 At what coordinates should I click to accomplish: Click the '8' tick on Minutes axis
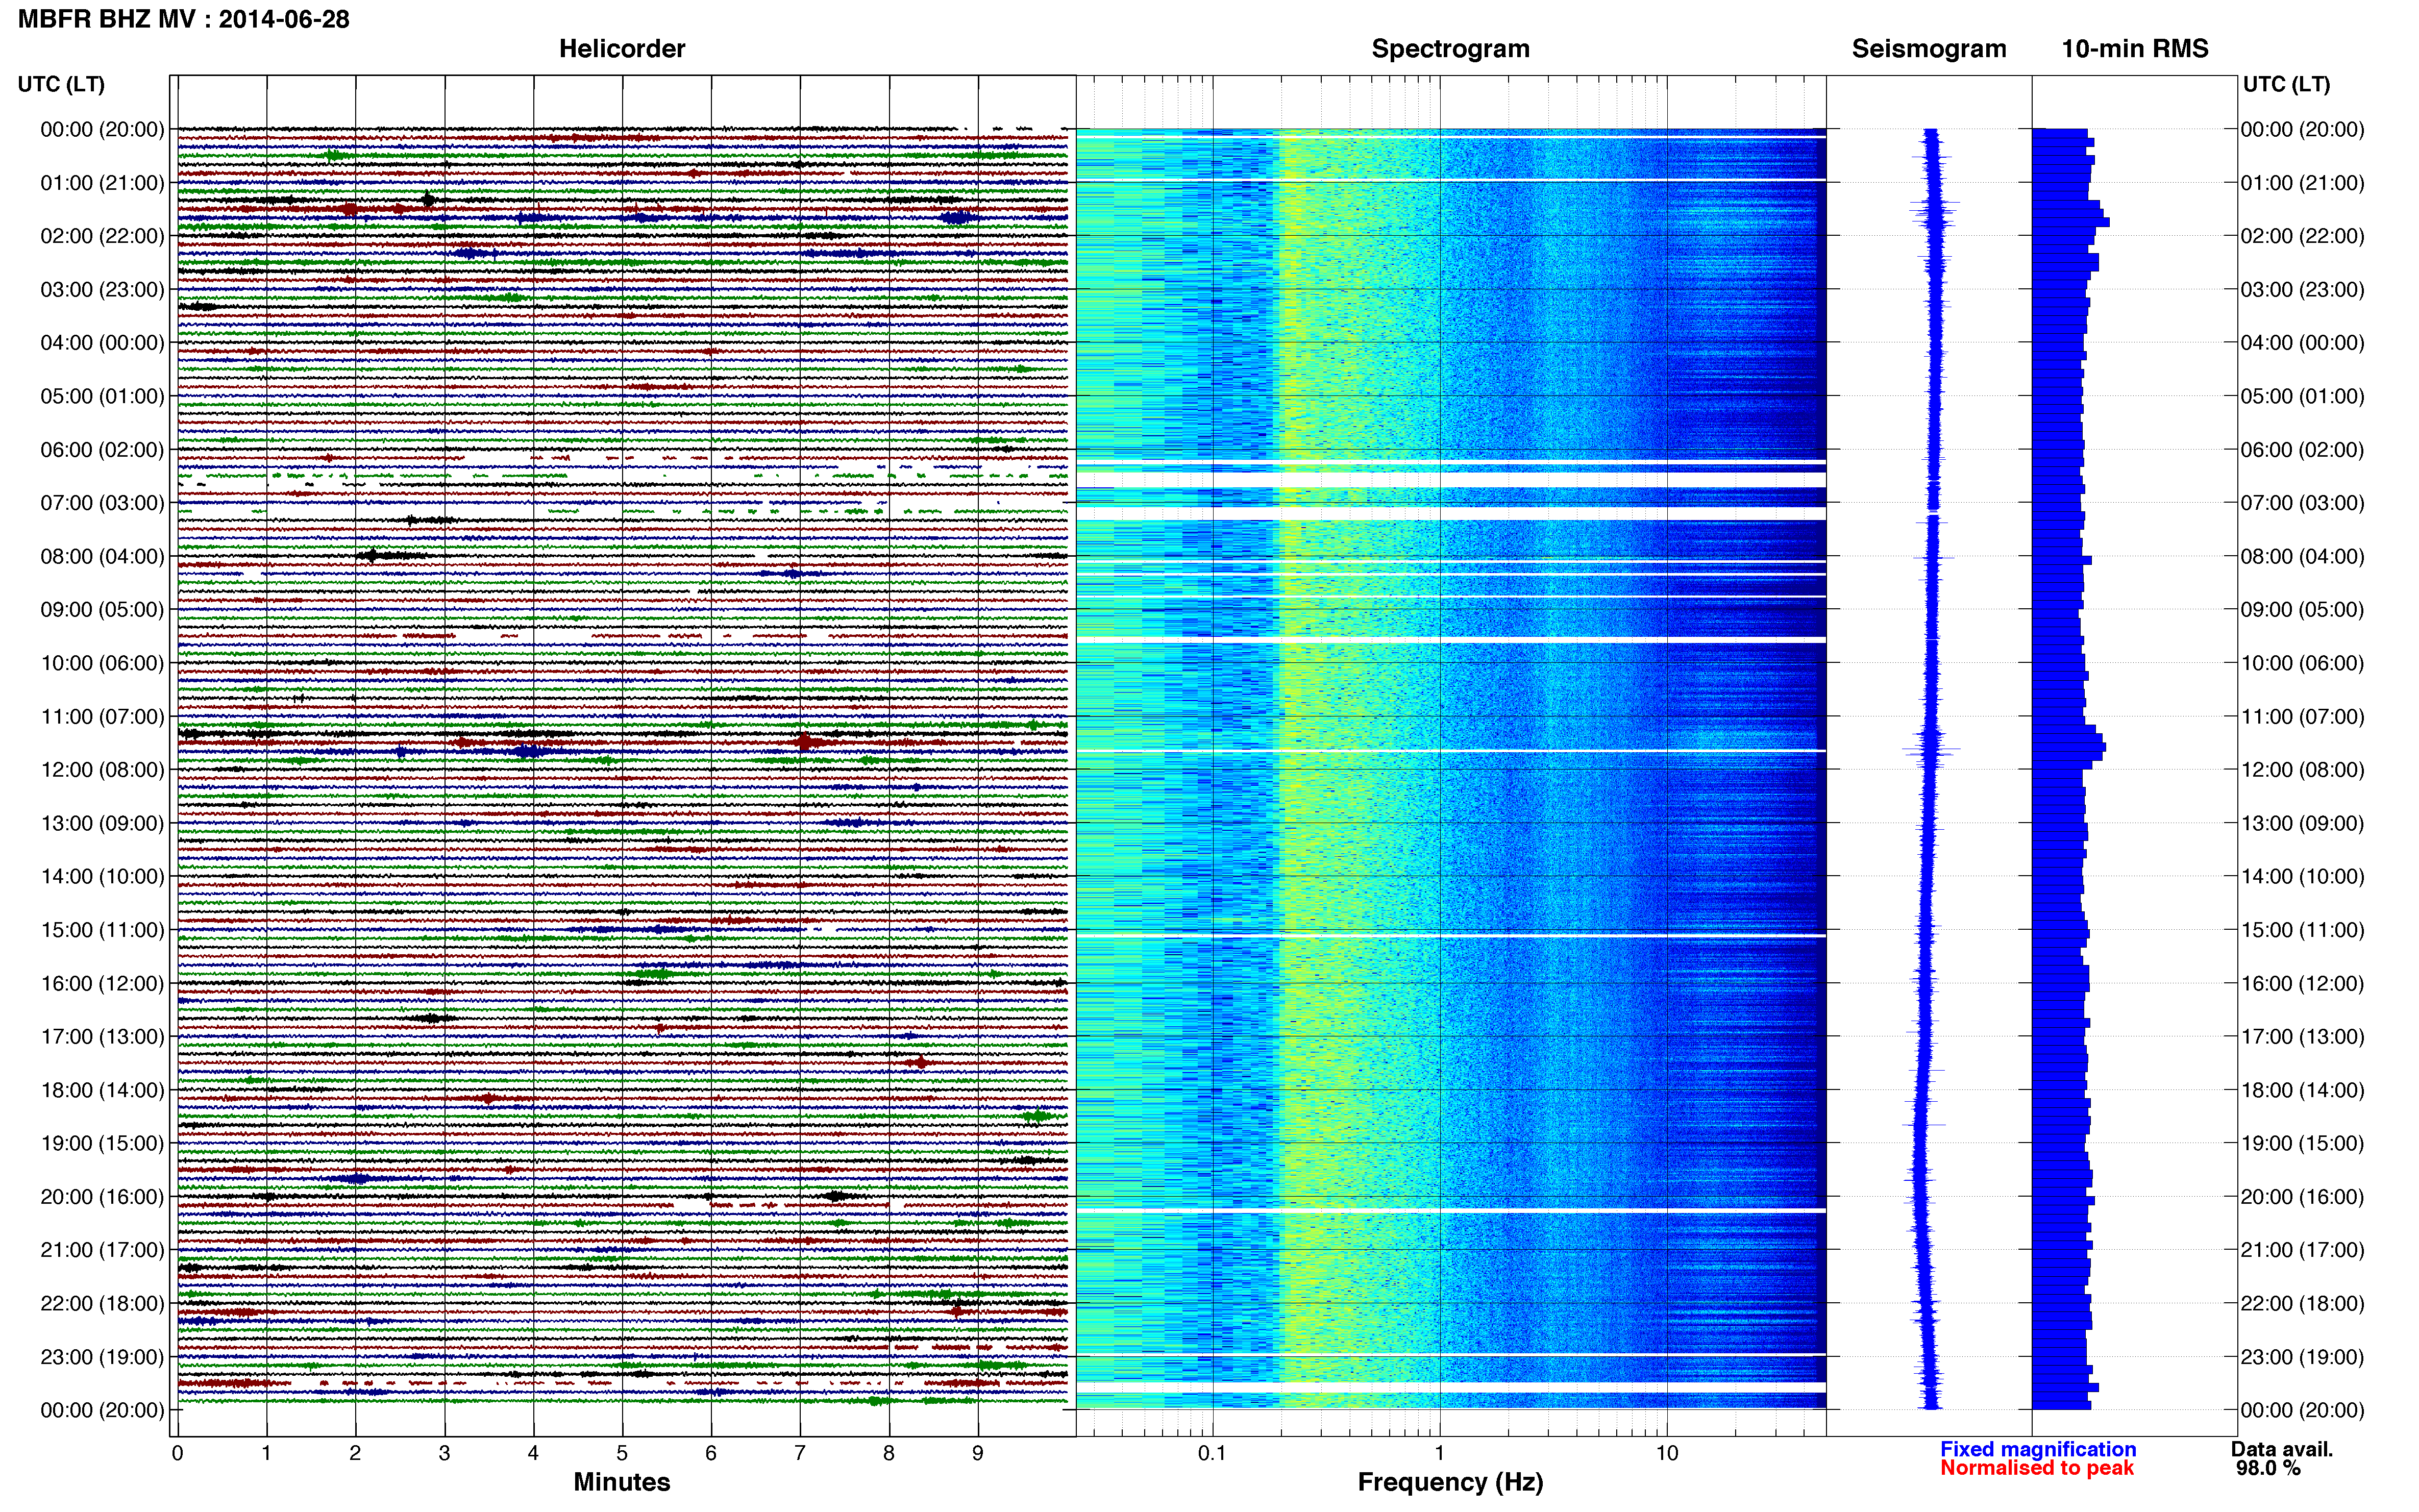point(889,1453)
